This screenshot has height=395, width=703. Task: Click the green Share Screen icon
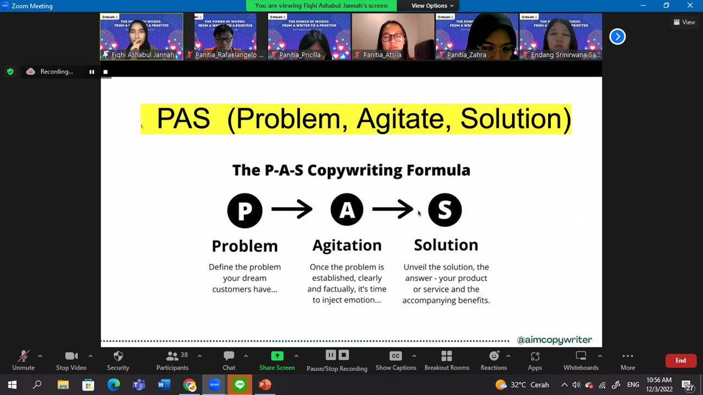click(x=277, y=356)
